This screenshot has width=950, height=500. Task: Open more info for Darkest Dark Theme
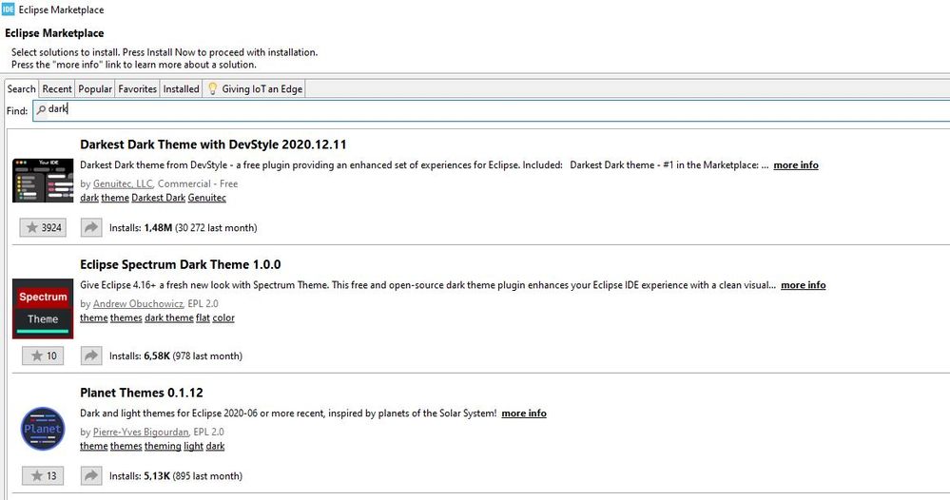(x=796, y=165)
